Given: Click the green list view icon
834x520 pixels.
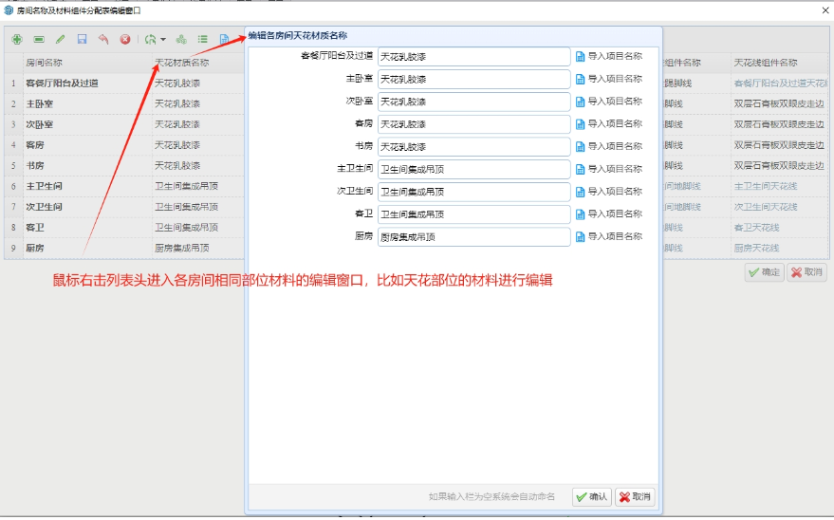Looking at the screenshot, I should click(x=202, y=40).
